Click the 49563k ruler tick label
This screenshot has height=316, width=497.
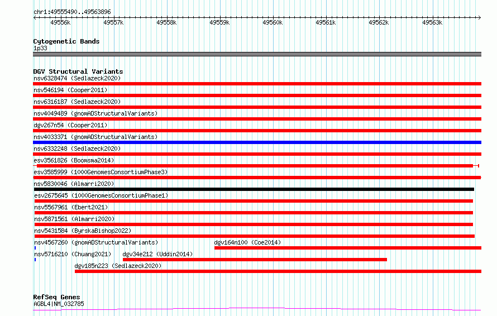coord(432,22)
